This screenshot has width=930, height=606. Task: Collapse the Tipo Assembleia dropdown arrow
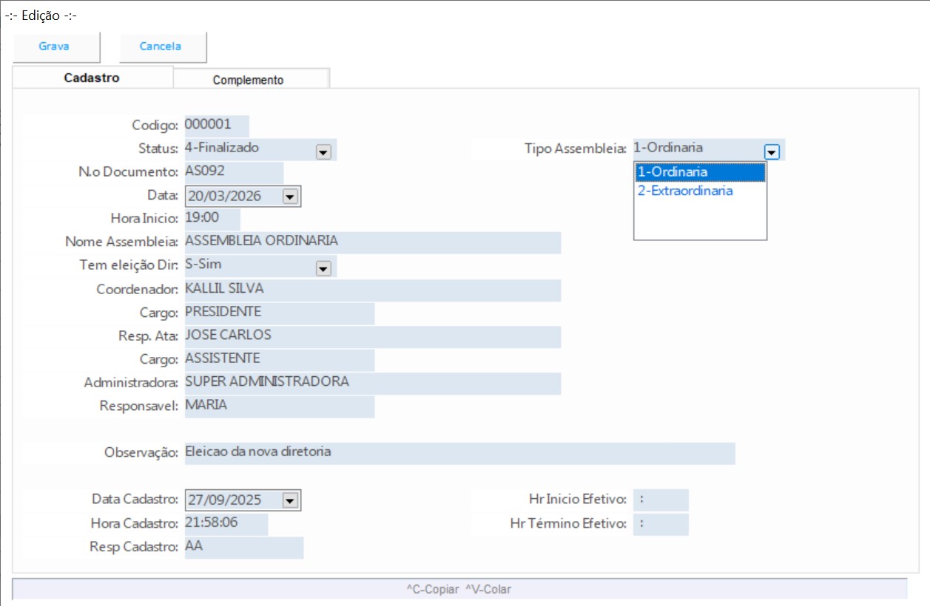point(772,151)
